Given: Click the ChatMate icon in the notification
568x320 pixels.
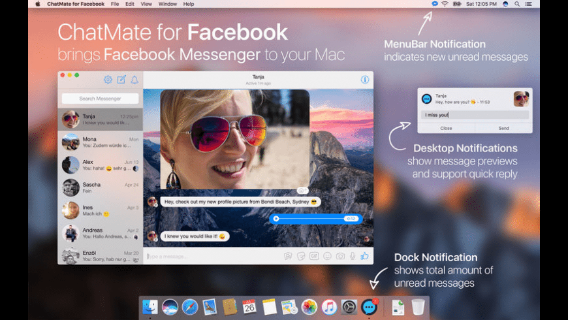Looking at the screenshot, I should (x=427, y=99).
